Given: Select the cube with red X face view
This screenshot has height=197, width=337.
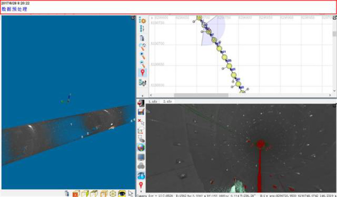Looking at the screenshot, I should point(76,193).
